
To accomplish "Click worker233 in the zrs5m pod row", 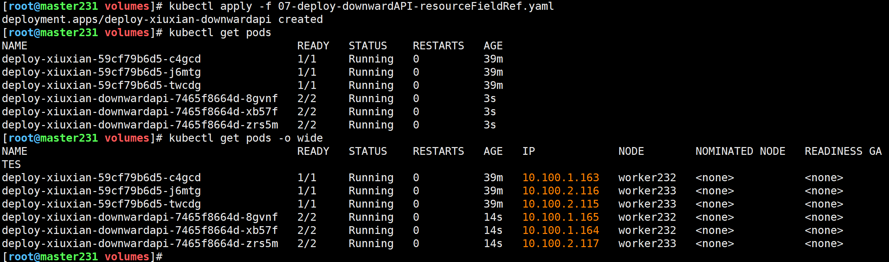I will pos(647,243).
